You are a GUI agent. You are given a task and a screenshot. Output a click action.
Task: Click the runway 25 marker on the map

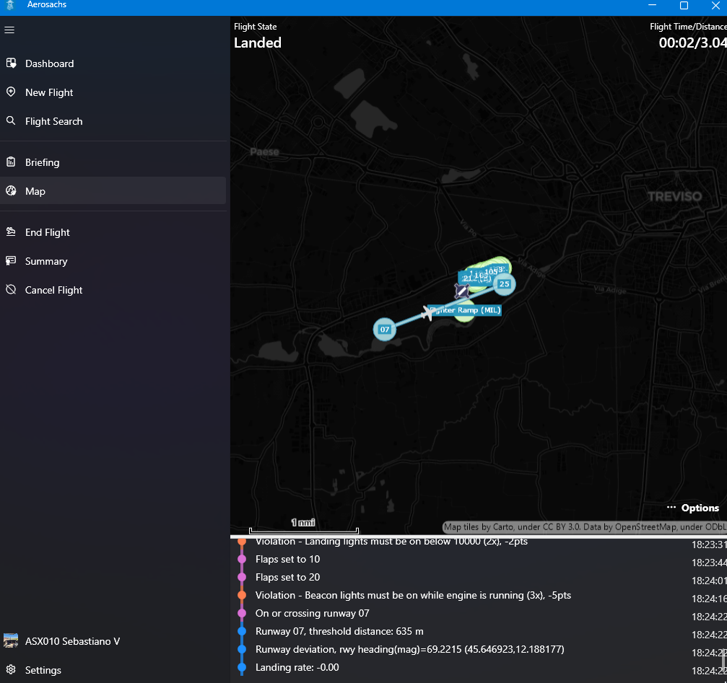point(504,284)
